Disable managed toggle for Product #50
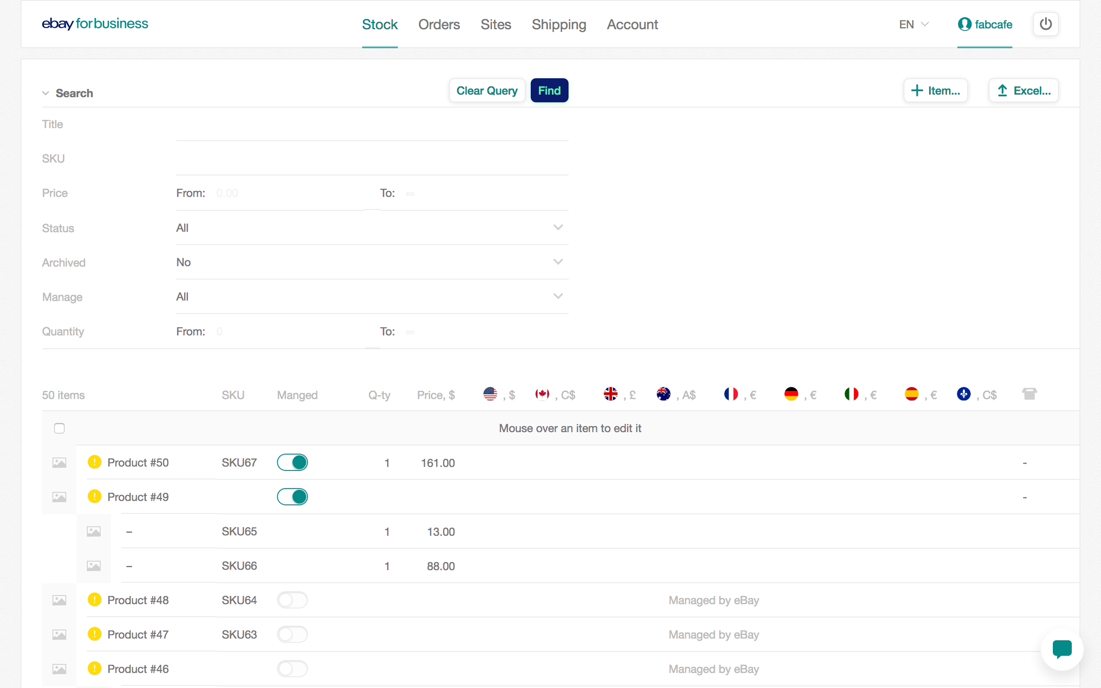Image resolution: width=1101 pixels, height=688 pixels. 292,462
